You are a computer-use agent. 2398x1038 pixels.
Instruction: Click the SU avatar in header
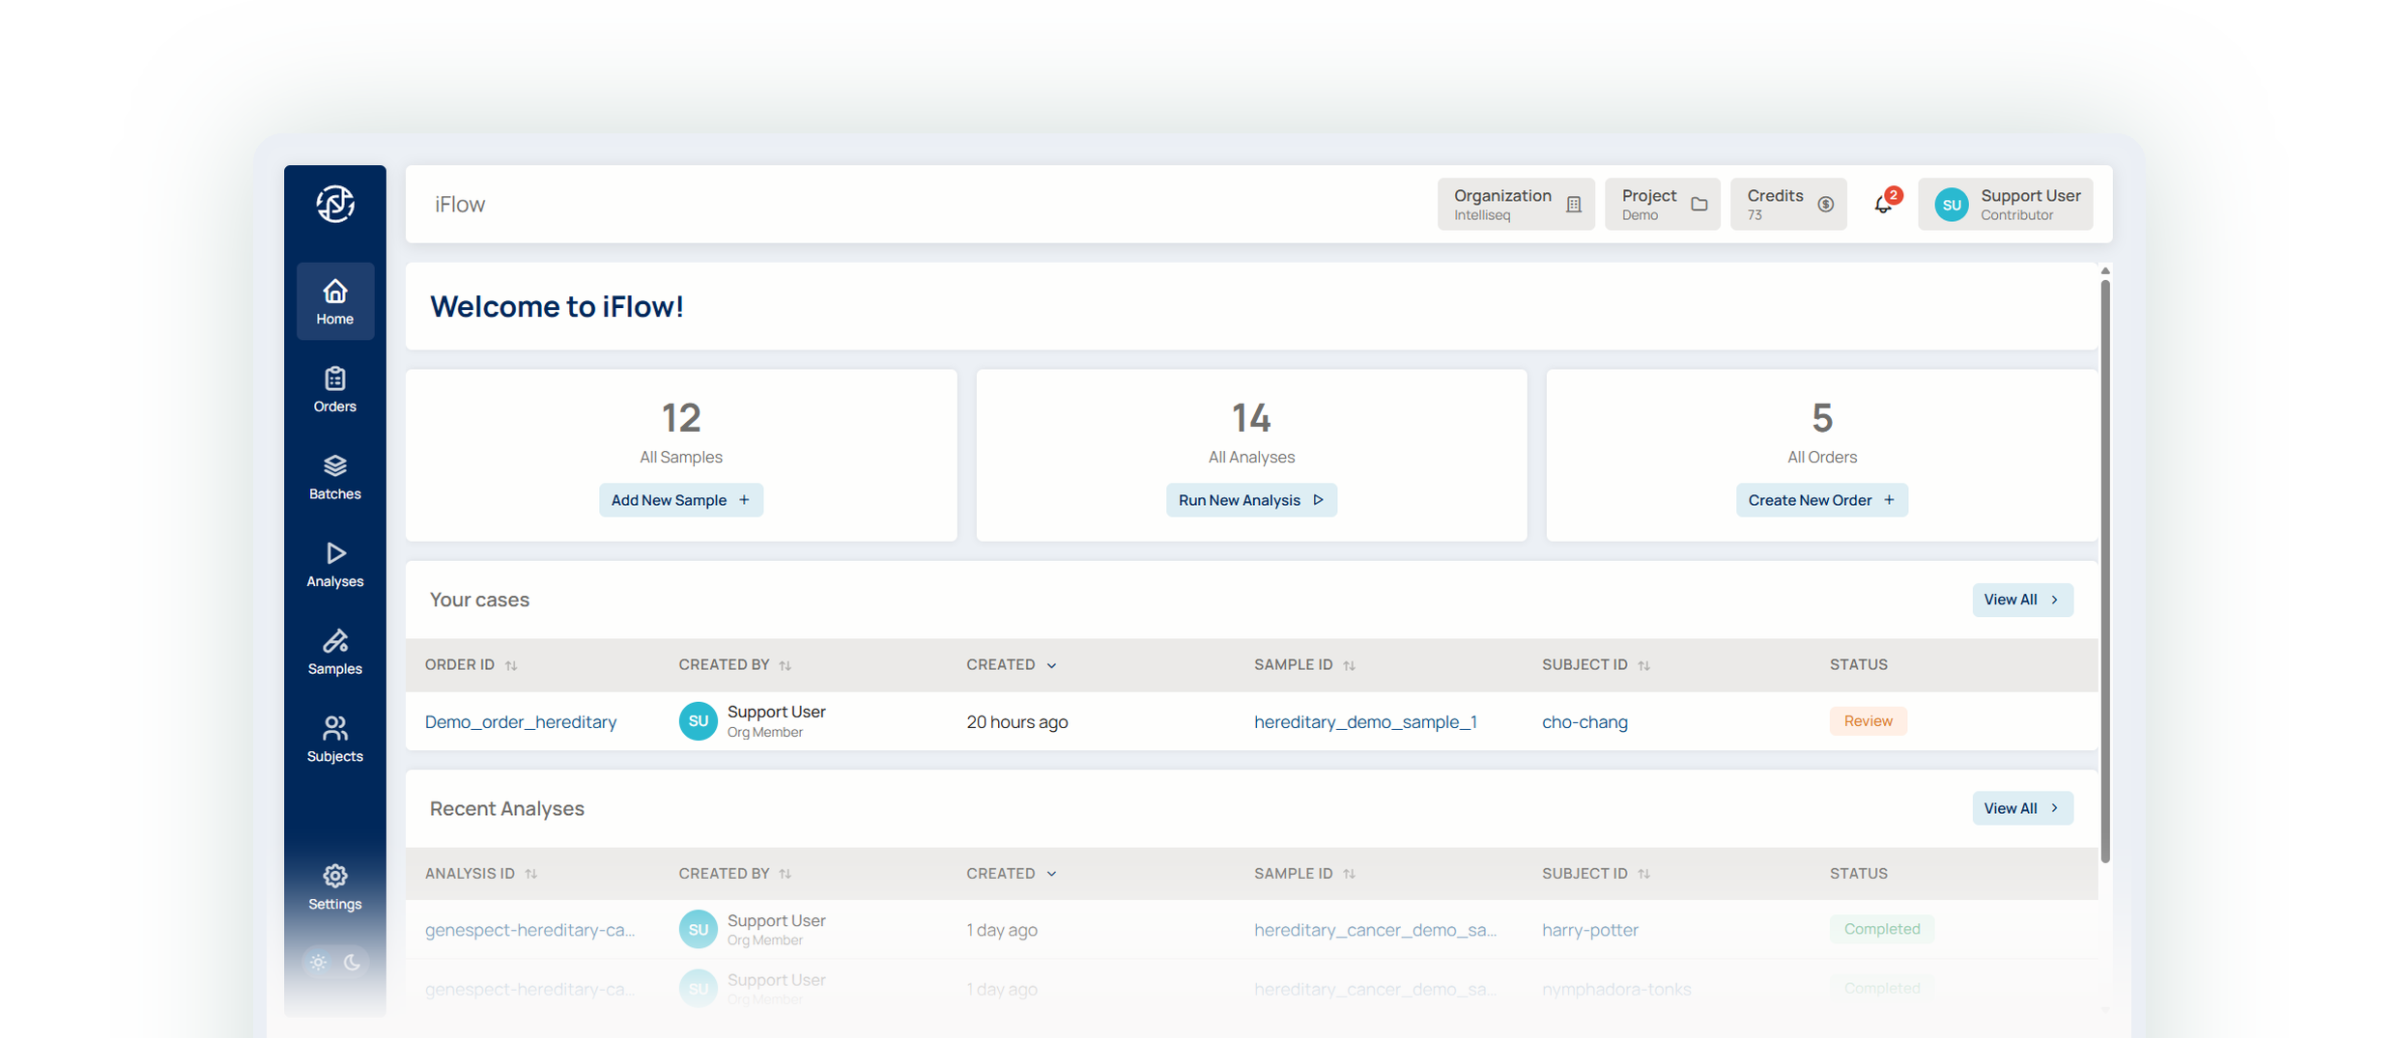coord(1951,205)
